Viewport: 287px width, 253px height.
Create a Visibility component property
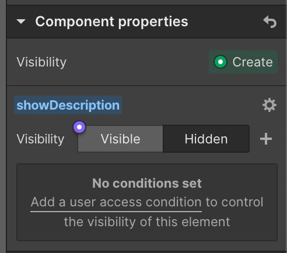pos(243,62)
